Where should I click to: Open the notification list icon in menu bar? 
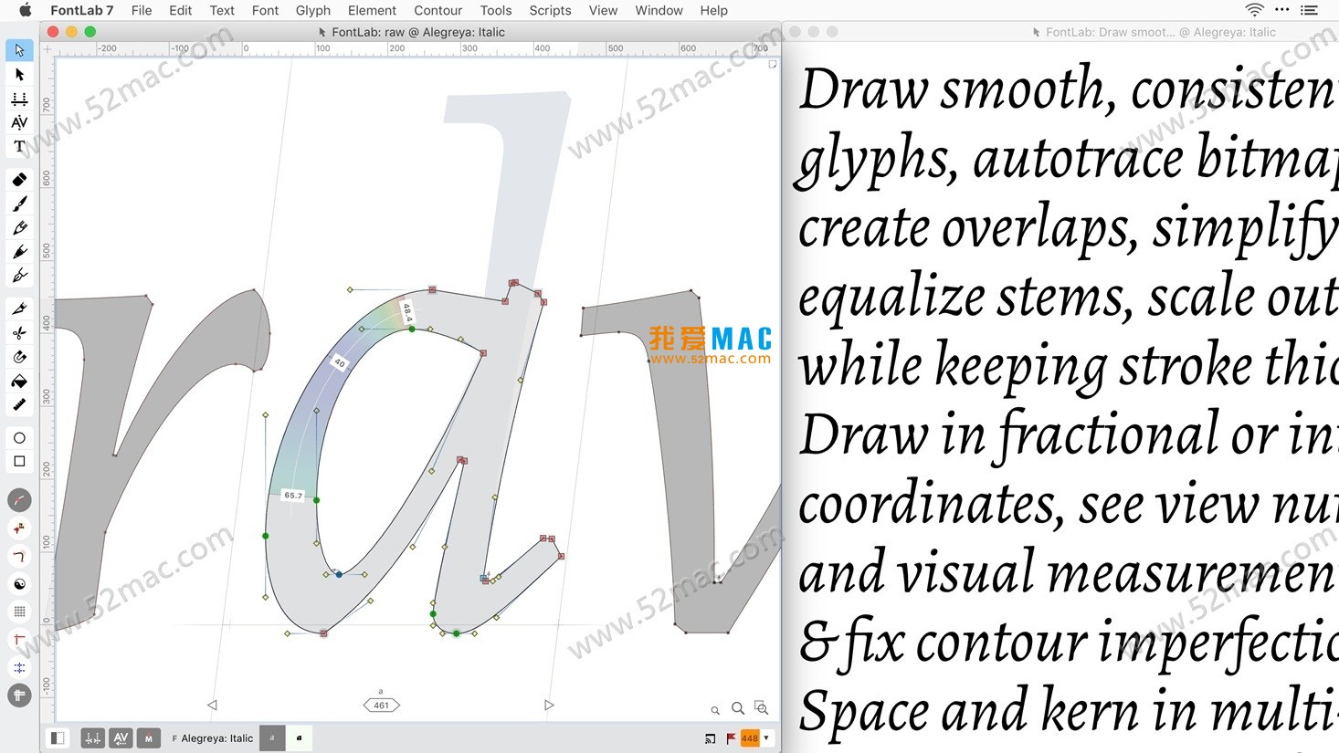1309,10
